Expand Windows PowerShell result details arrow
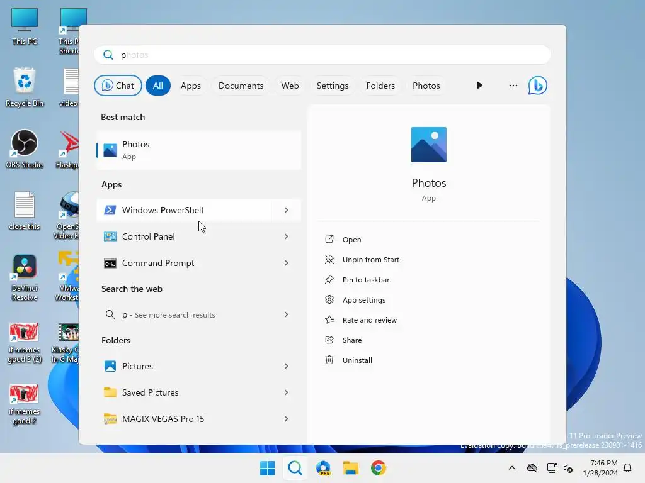 [287, 210]
